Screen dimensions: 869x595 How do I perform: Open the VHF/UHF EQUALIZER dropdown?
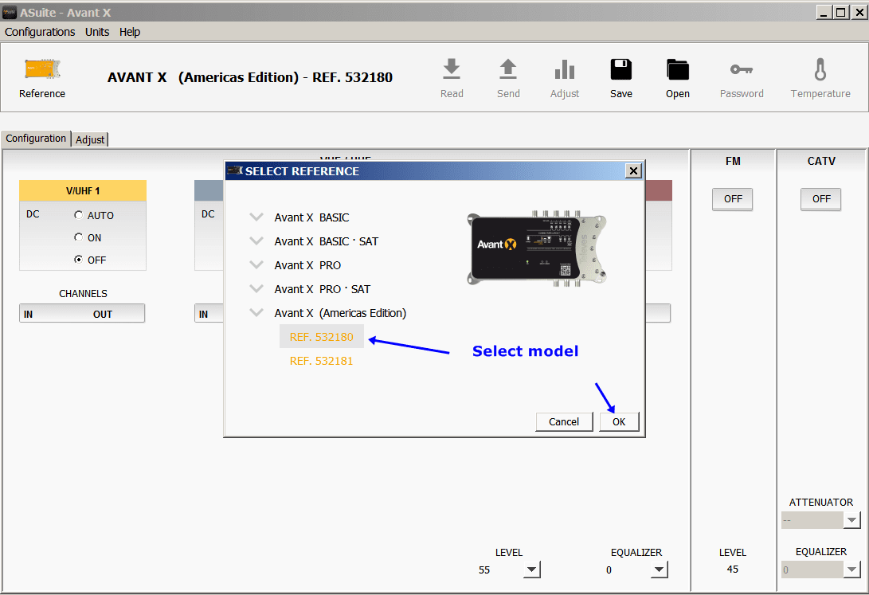tap(659, 569)
